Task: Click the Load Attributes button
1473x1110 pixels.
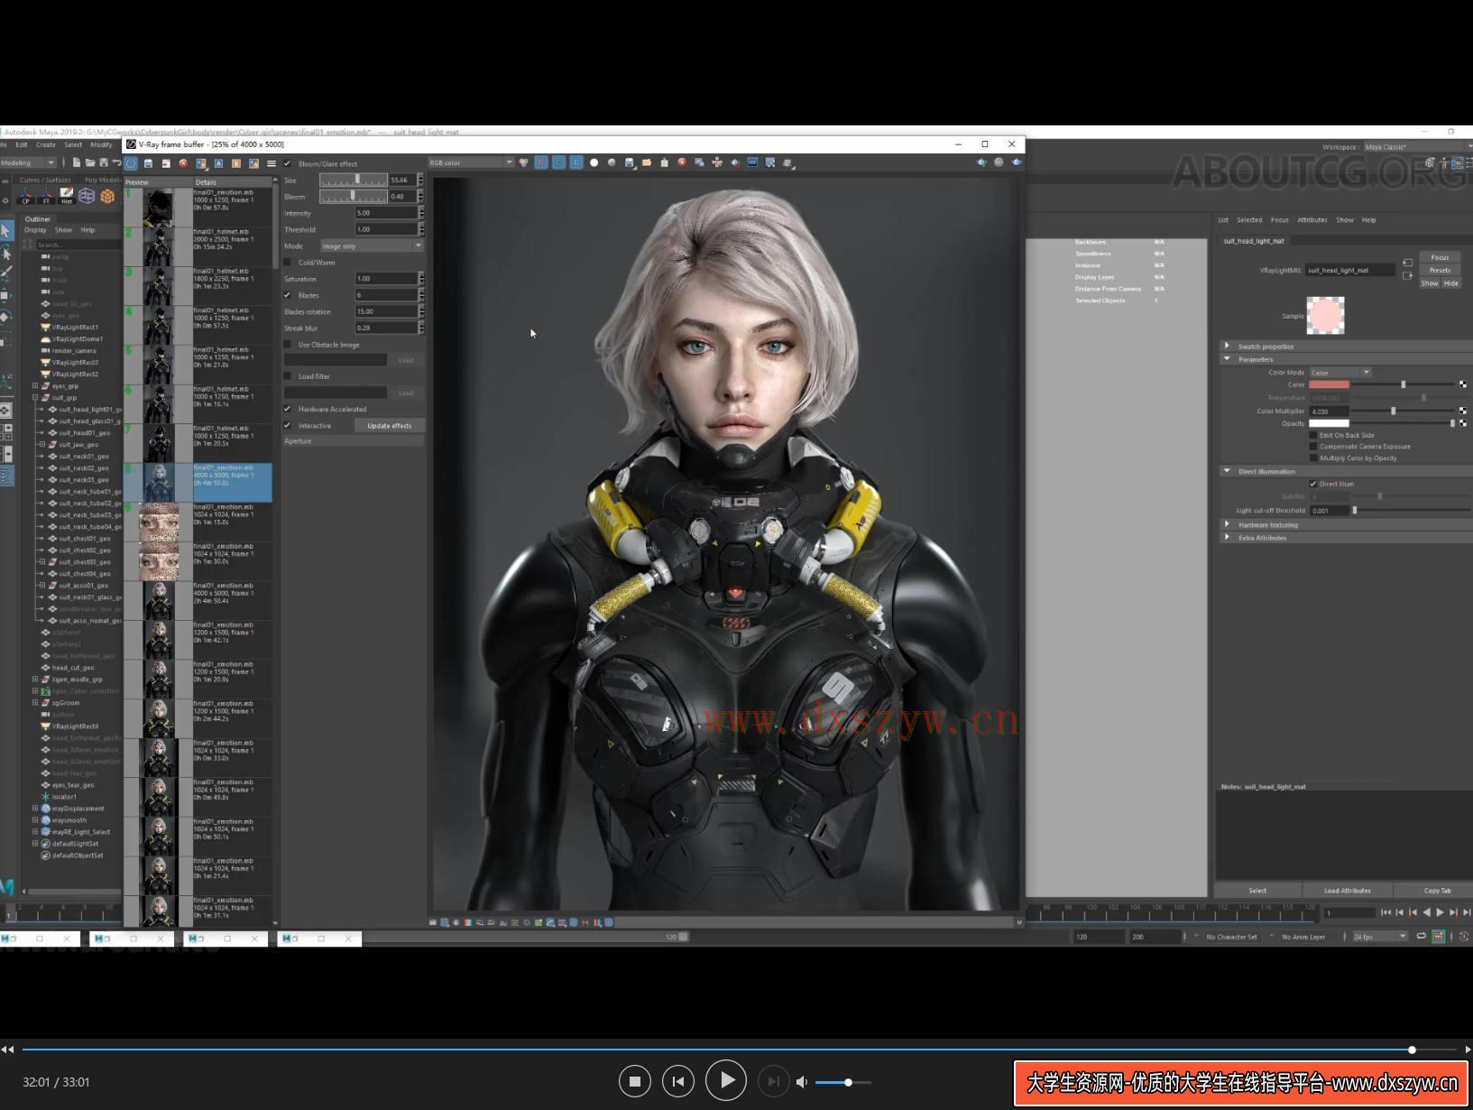Action: tap(1348, 891)
